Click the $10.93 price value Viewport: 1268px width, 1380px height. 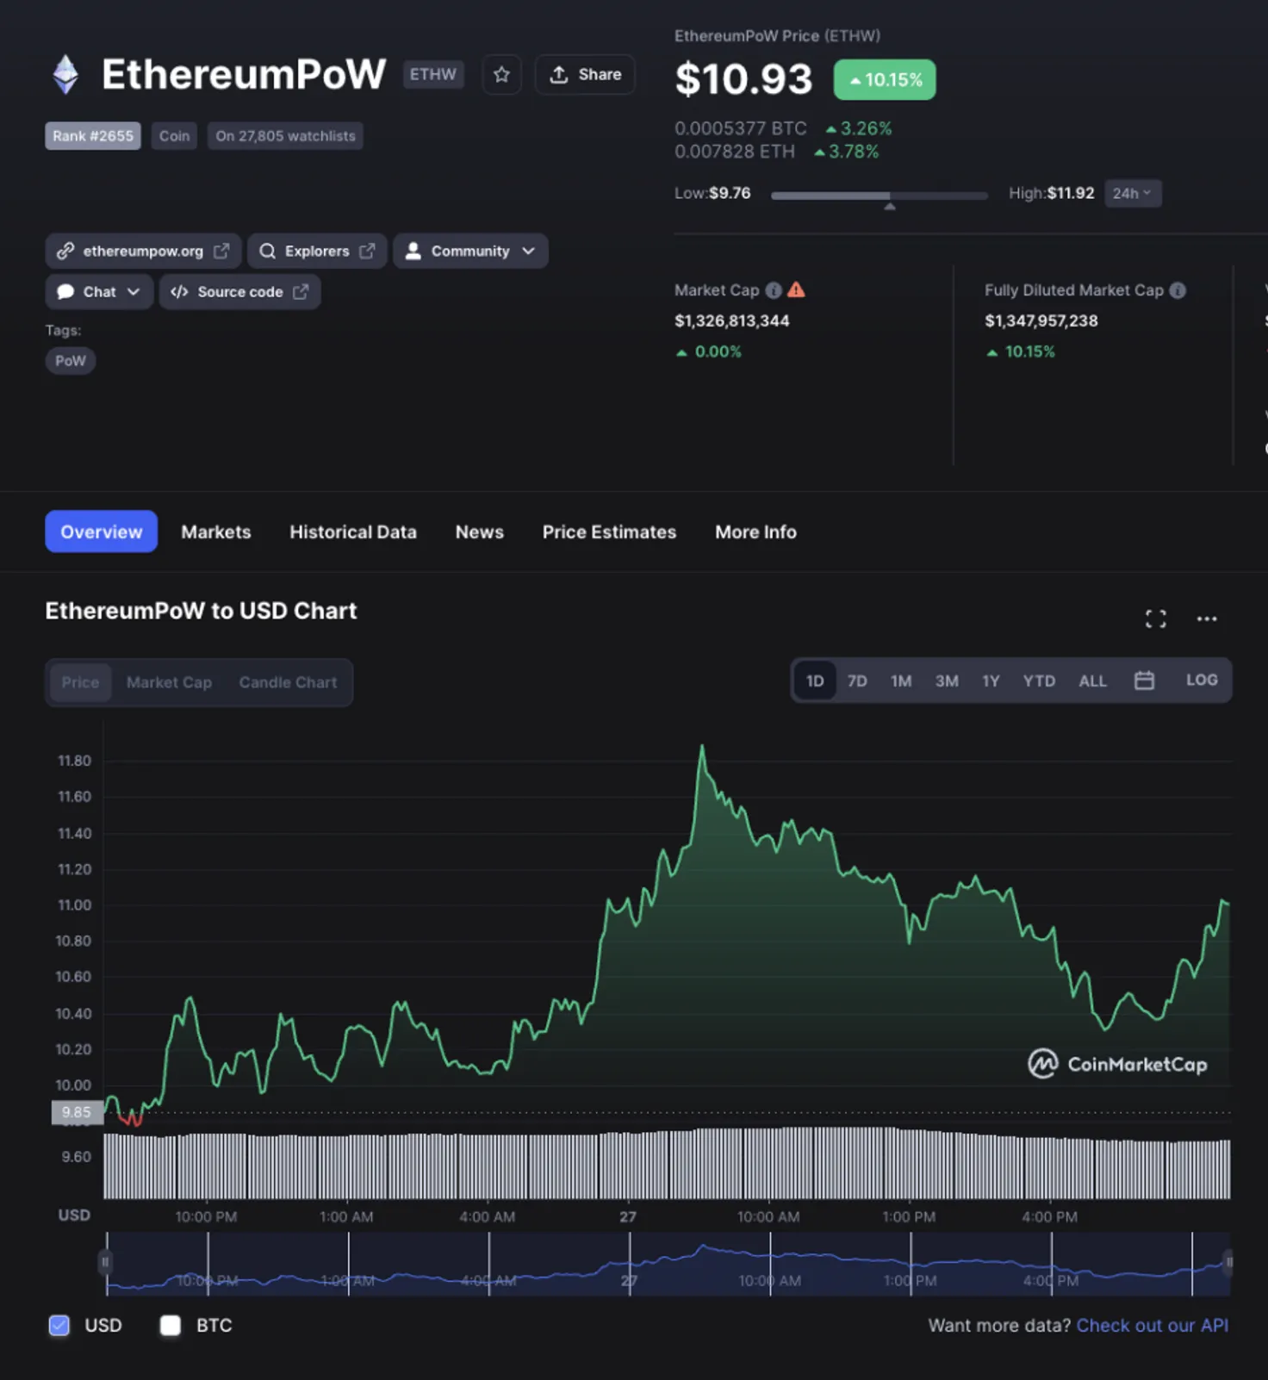pyautogui.click(x=743, y=79)
